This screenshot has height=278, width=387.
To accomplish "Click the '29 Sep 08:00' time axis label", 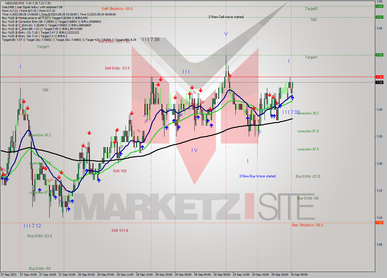I will (x=222, y=275).
